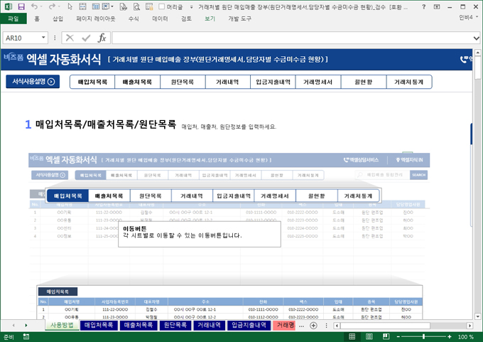Switch to 매입처목록 sheet tab
483x342 pixels.
coord(99,325)
